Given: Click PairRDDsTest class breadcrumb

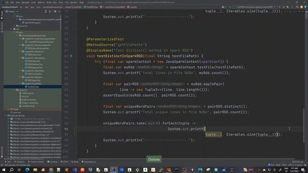Looking at the screenshot, I should tap(90, 7).
